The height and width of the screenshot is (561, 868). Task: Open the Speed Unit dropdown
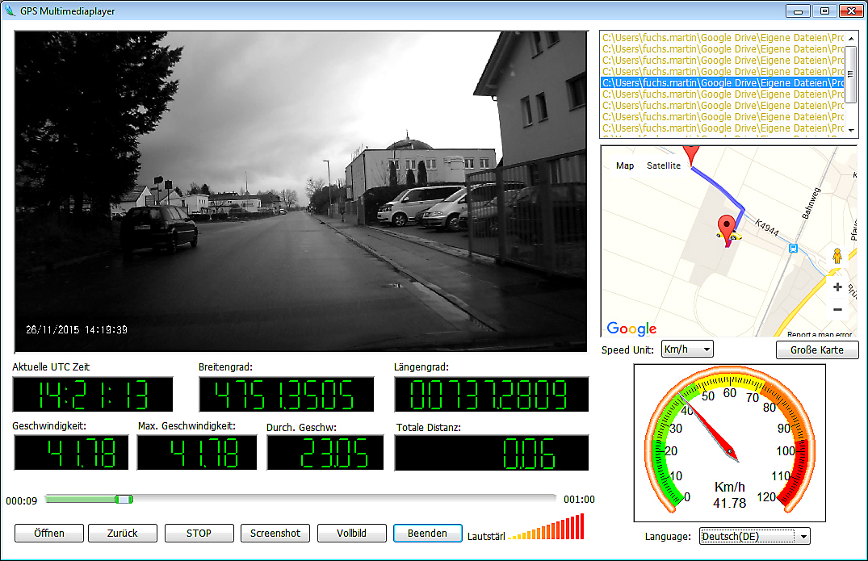[687, 349]
